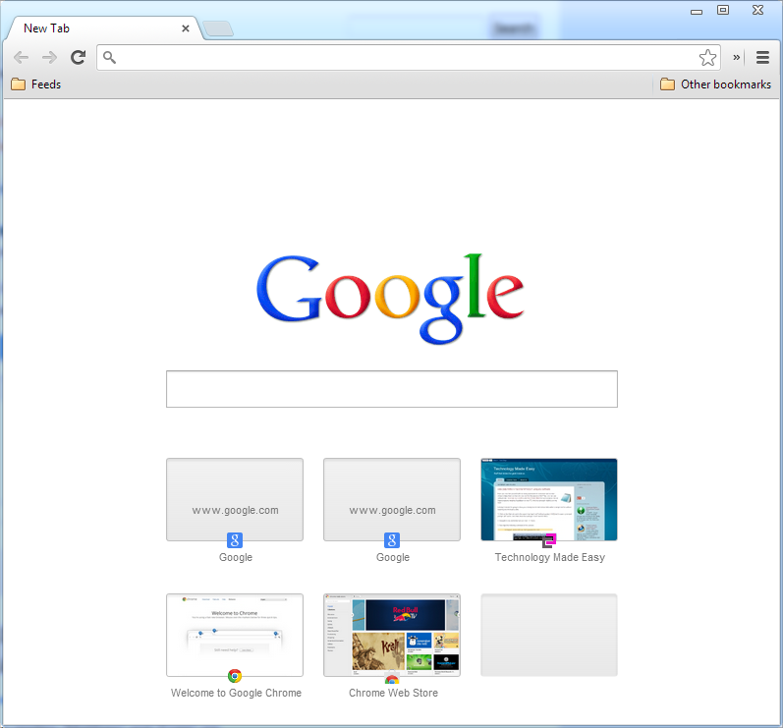The width and height of the screenshot is (783, 728).
Task: Open the Feeds bookmark folder
Action: [36, 84]
